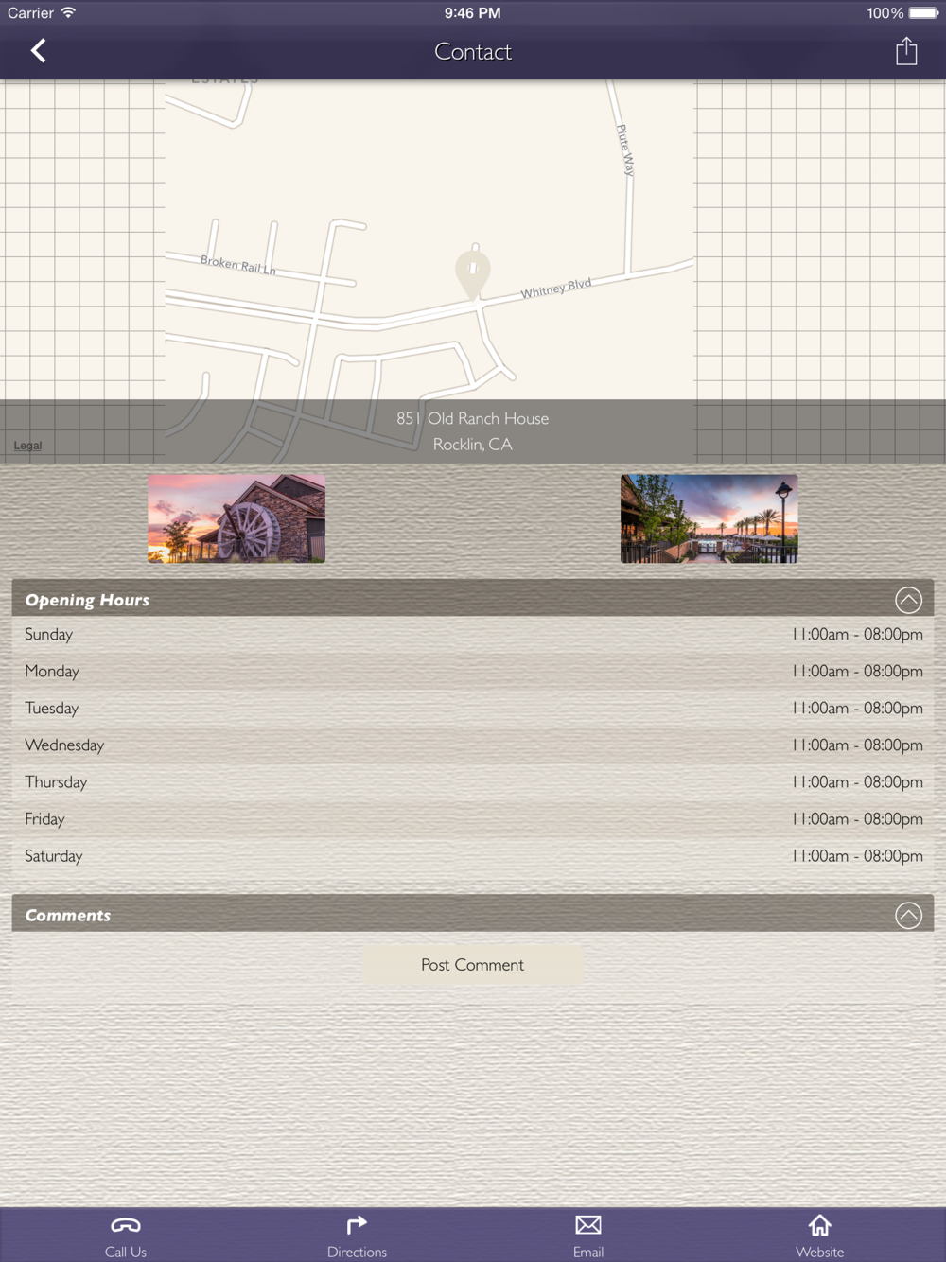This screenshot has height=1262, width=946.
Task: View the waterfront sunset photo thumbnail
Action: coord(709,518)
